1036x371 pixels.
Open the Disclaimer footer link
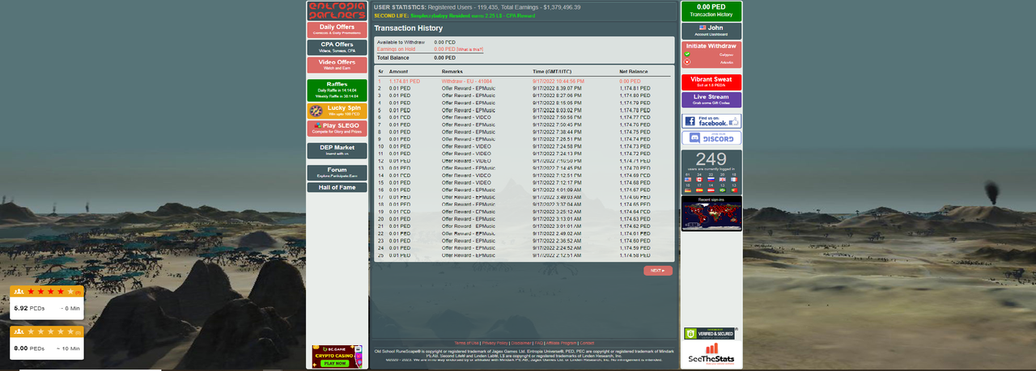(x=522, y=344)
